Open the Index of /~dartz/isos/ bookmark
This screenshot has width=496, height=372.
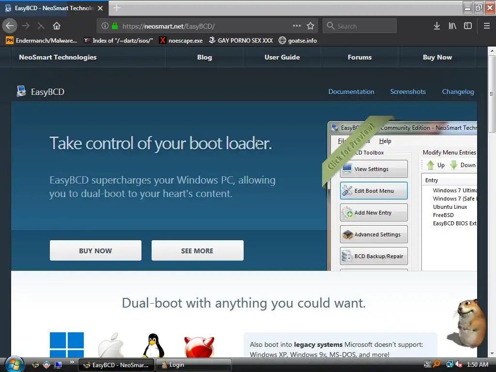click(x=119, y=41)
